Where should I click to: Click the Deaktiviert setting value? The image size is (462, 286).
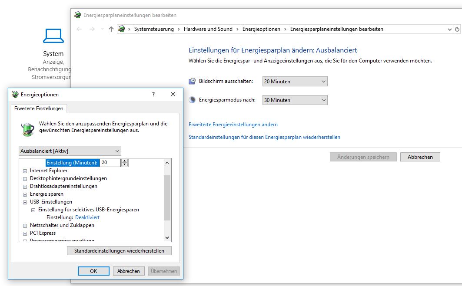coord(87,217)
